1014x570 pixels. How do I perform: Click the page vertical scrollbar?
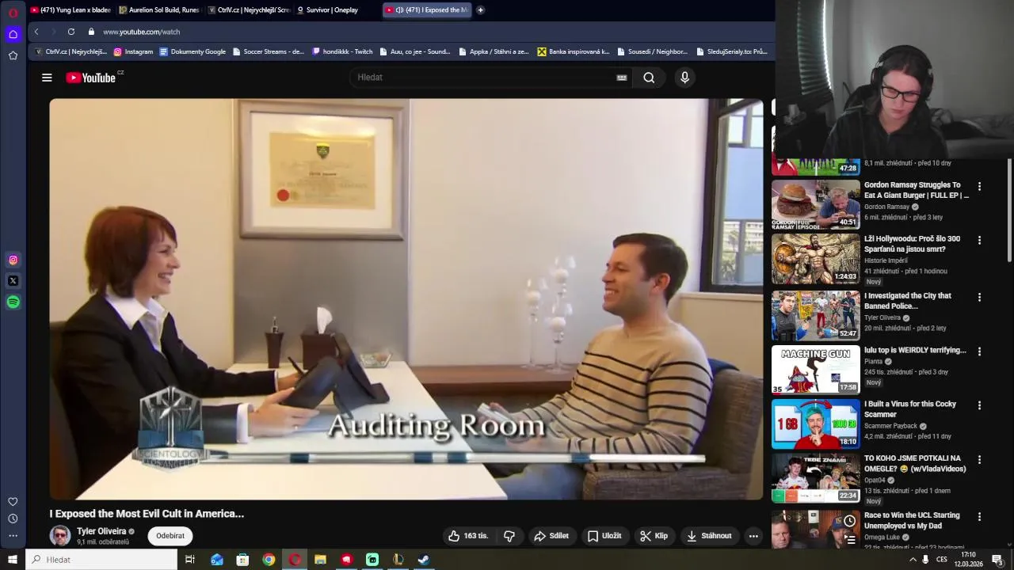[1009, 210]
